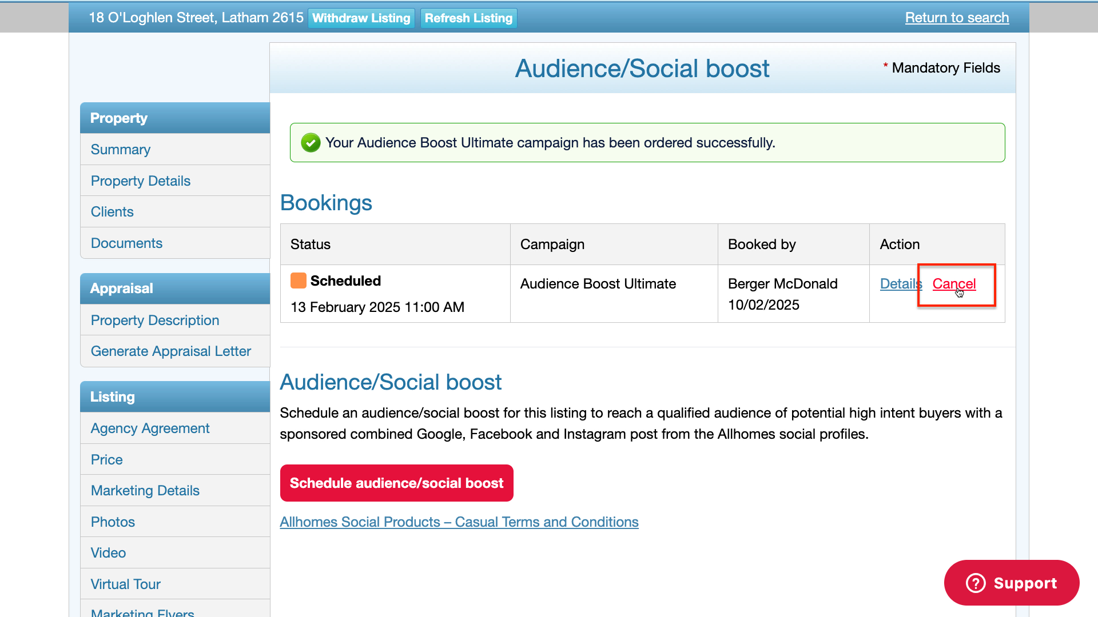Screen dimensions: 1098x617
Task: Click the listing address 18 O'Loghlen Street
Action: click(x=196, y=18)
